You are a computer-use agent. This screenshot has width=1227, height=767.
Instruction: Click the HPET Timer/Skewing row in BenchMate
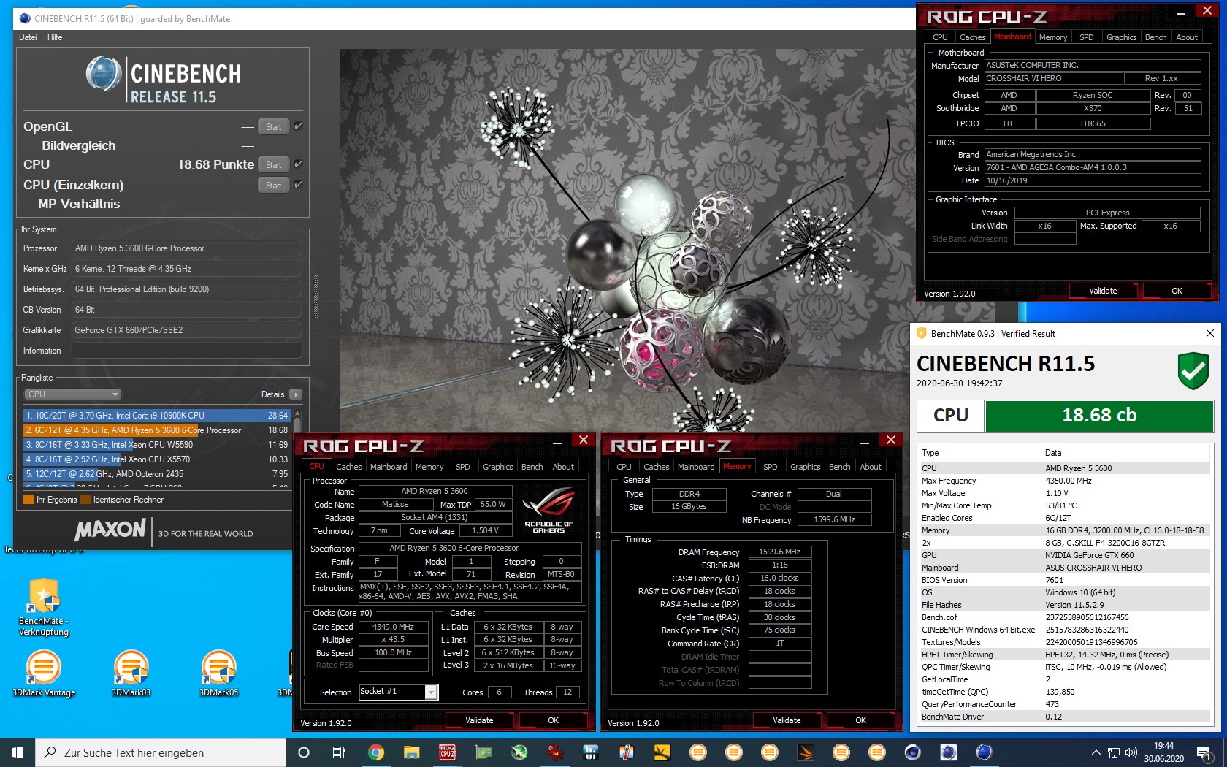(1065, 655)
